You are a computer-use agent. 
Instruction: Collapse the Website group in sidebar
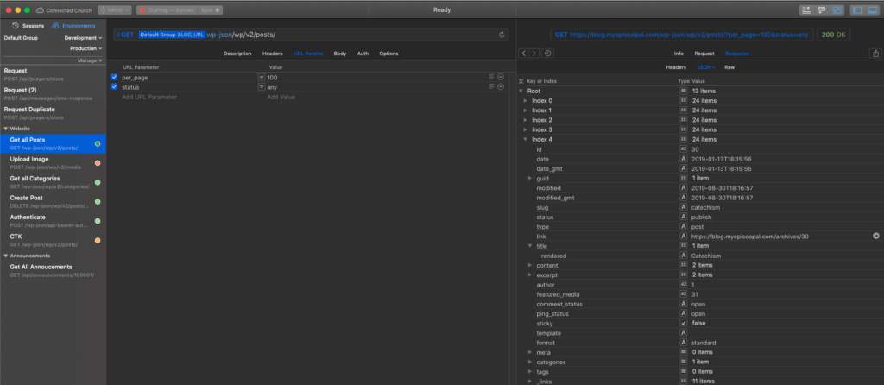pos(6,129)
